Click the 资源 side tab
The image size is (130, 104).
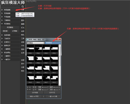[x=23, y=60]
